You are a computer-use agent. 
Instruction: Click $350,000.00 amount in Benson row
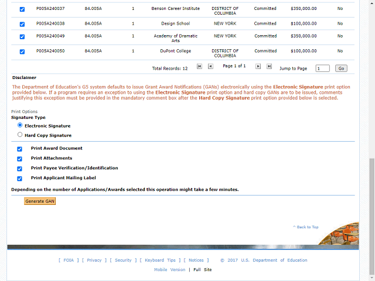(304, 9)
